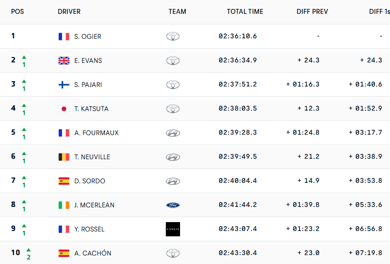Click the Toyota logo in Cachón's row
This screenshot has width=390, height=264.
point(173,253)
